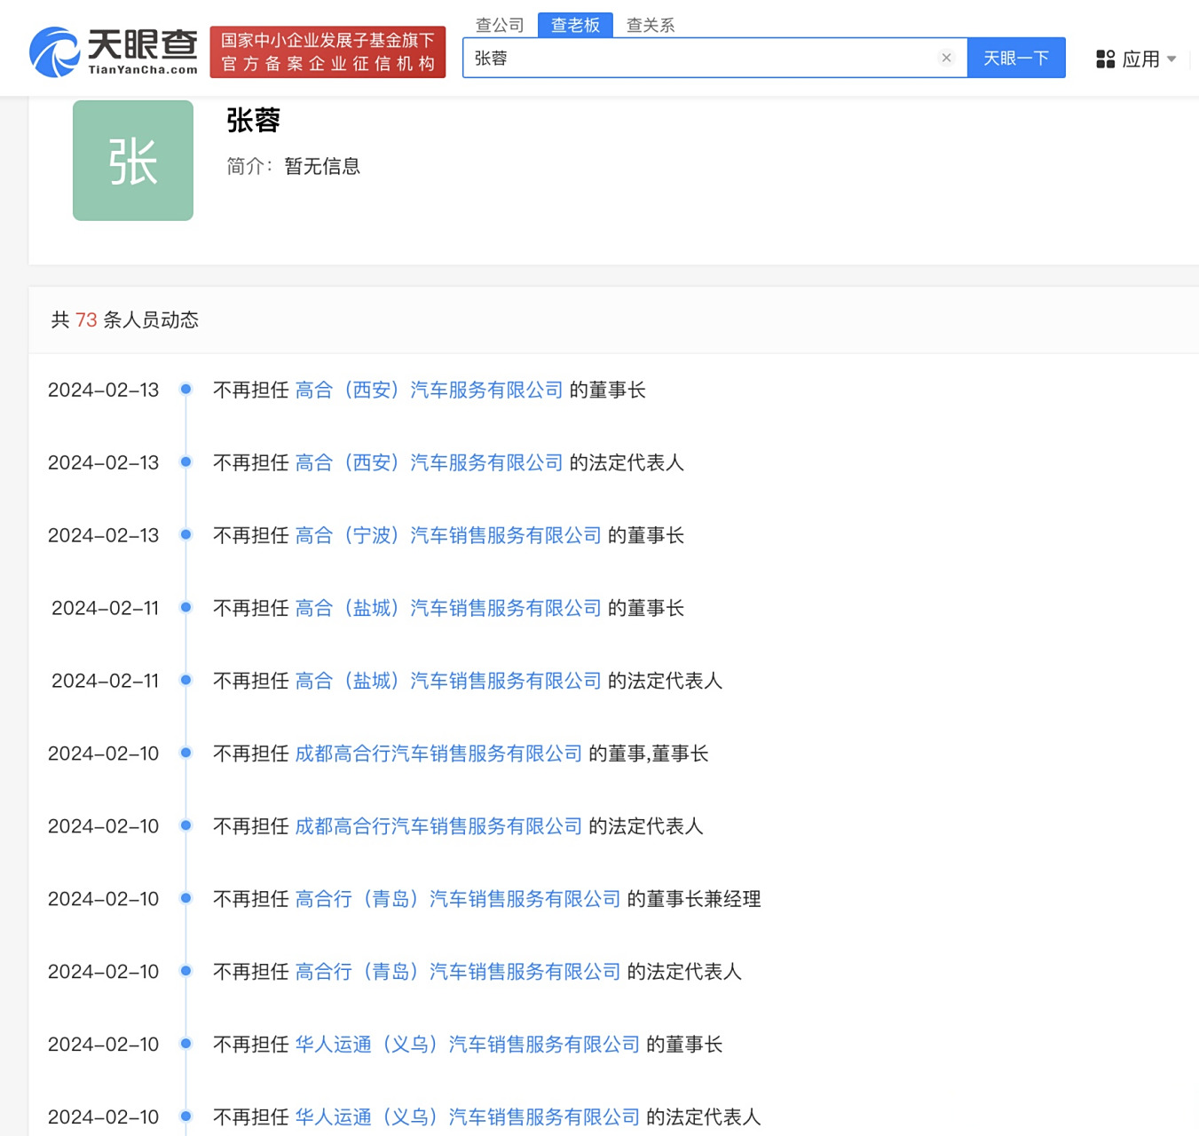Viewport: 1199px width, 1136px height.
Task: Open 高合（宁波）汽车销售服务有限公司 link
Action: 448,535
